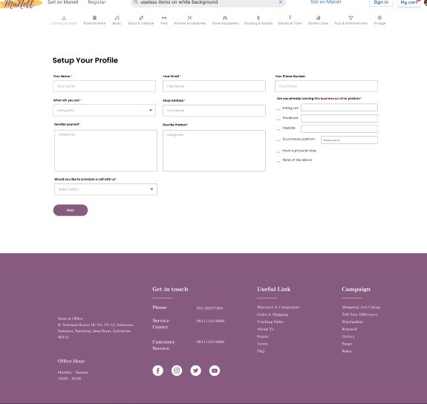
Task: Open Order & Shipping footer link
Action: [x=273, y=314]
